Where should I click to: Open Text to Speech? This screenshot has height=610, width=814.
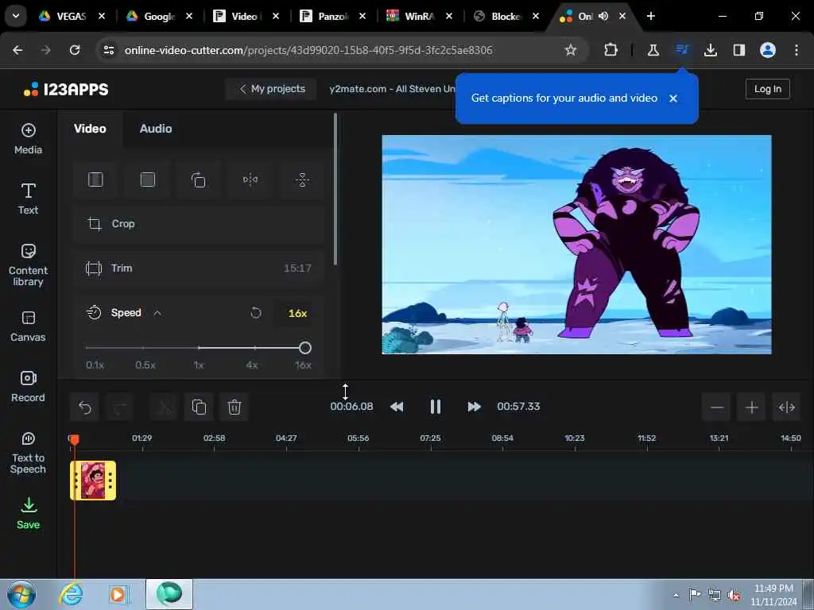click(x=28, y=454)
